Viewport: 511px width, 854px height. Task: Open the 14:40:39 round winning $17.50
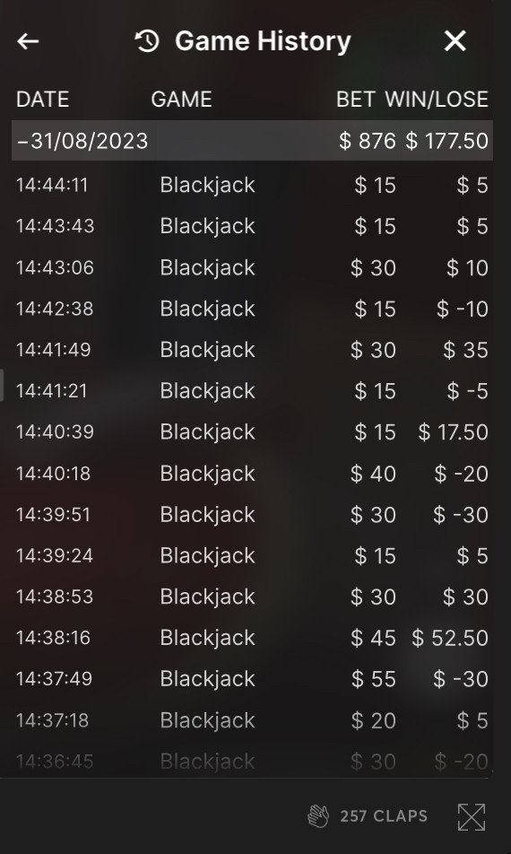point(252,431)
